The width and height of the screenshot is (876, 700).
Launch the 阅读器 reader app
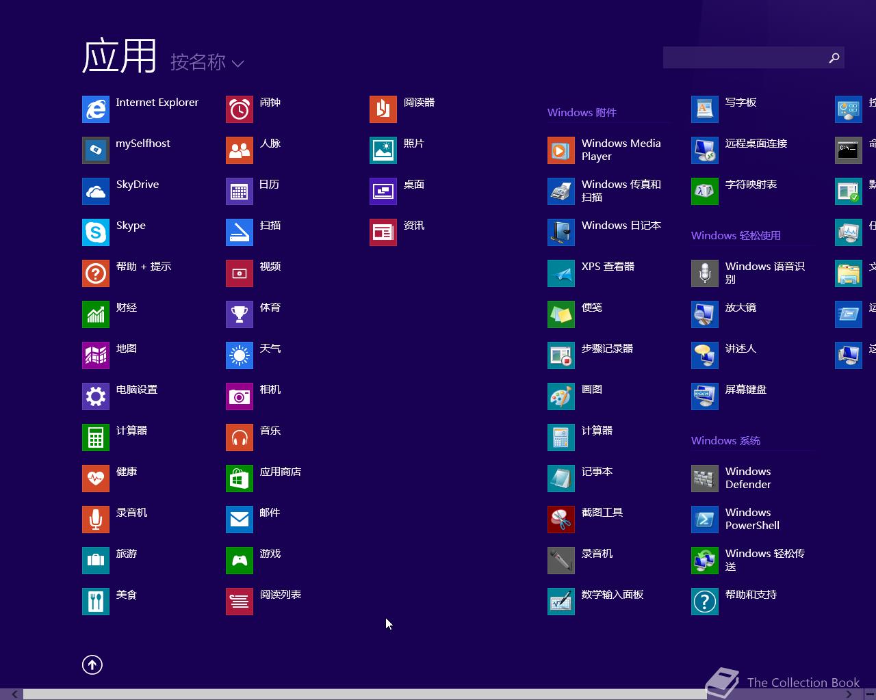click(383, 109)
